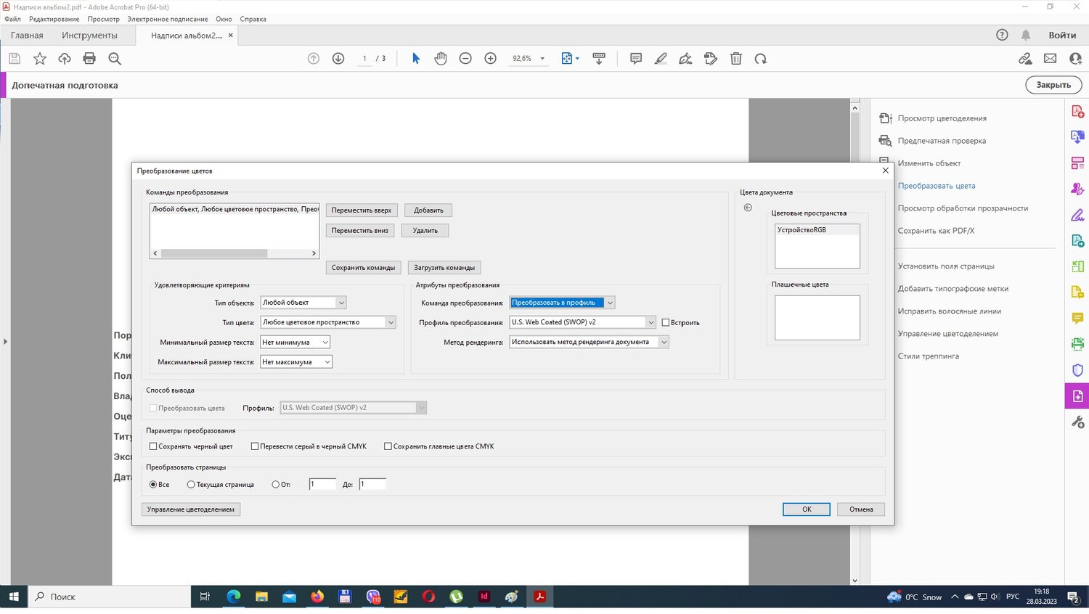
Task: Enable Сохранять черный цвет checkbox
Action: (x=153, y=446)
